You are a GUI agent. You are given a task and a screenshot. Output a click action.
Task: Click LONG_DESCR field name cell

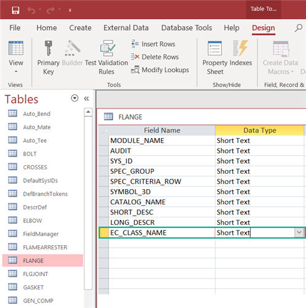(x=162, y=222)
